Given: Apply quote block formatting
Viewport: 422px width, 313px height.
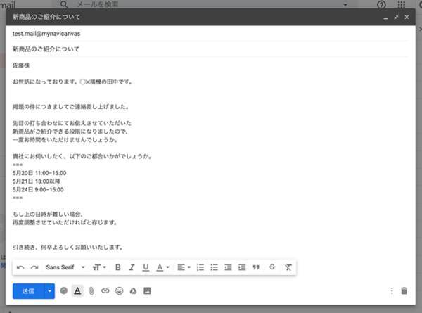Looking at the screenshot, I should pyautogui.click(x=256, y=267).
